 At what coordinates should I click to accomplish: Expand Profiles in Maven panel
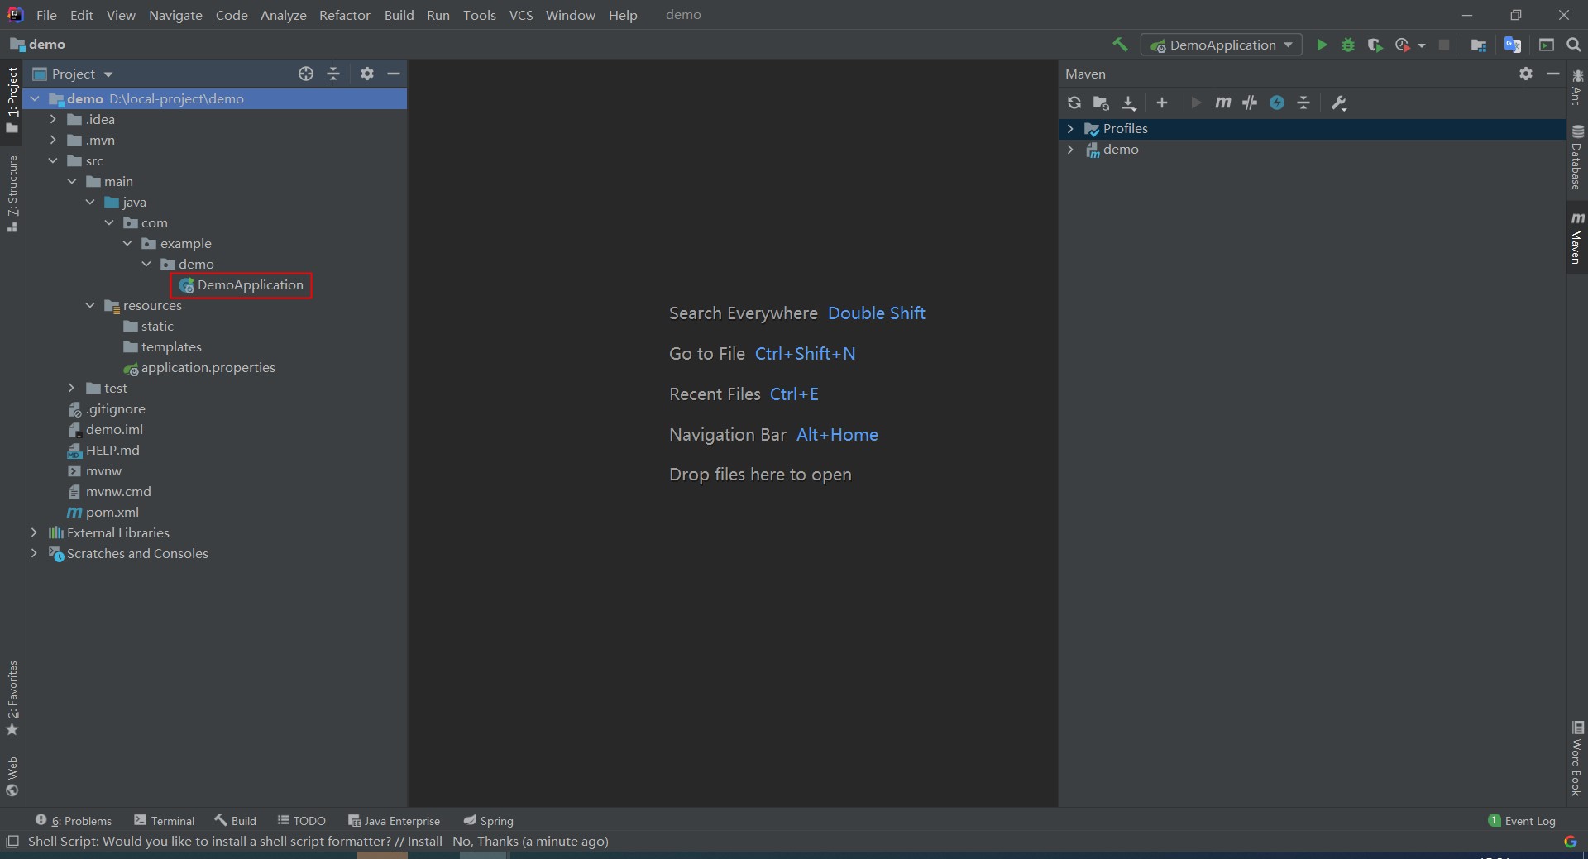click(1070, 128)
